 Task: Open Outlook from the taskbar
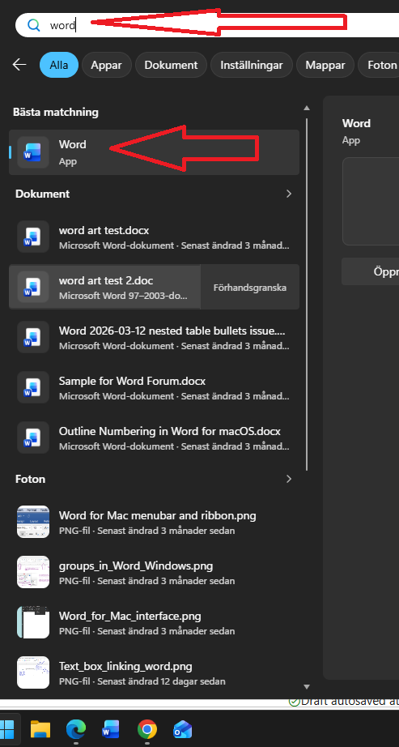[182, 729]
